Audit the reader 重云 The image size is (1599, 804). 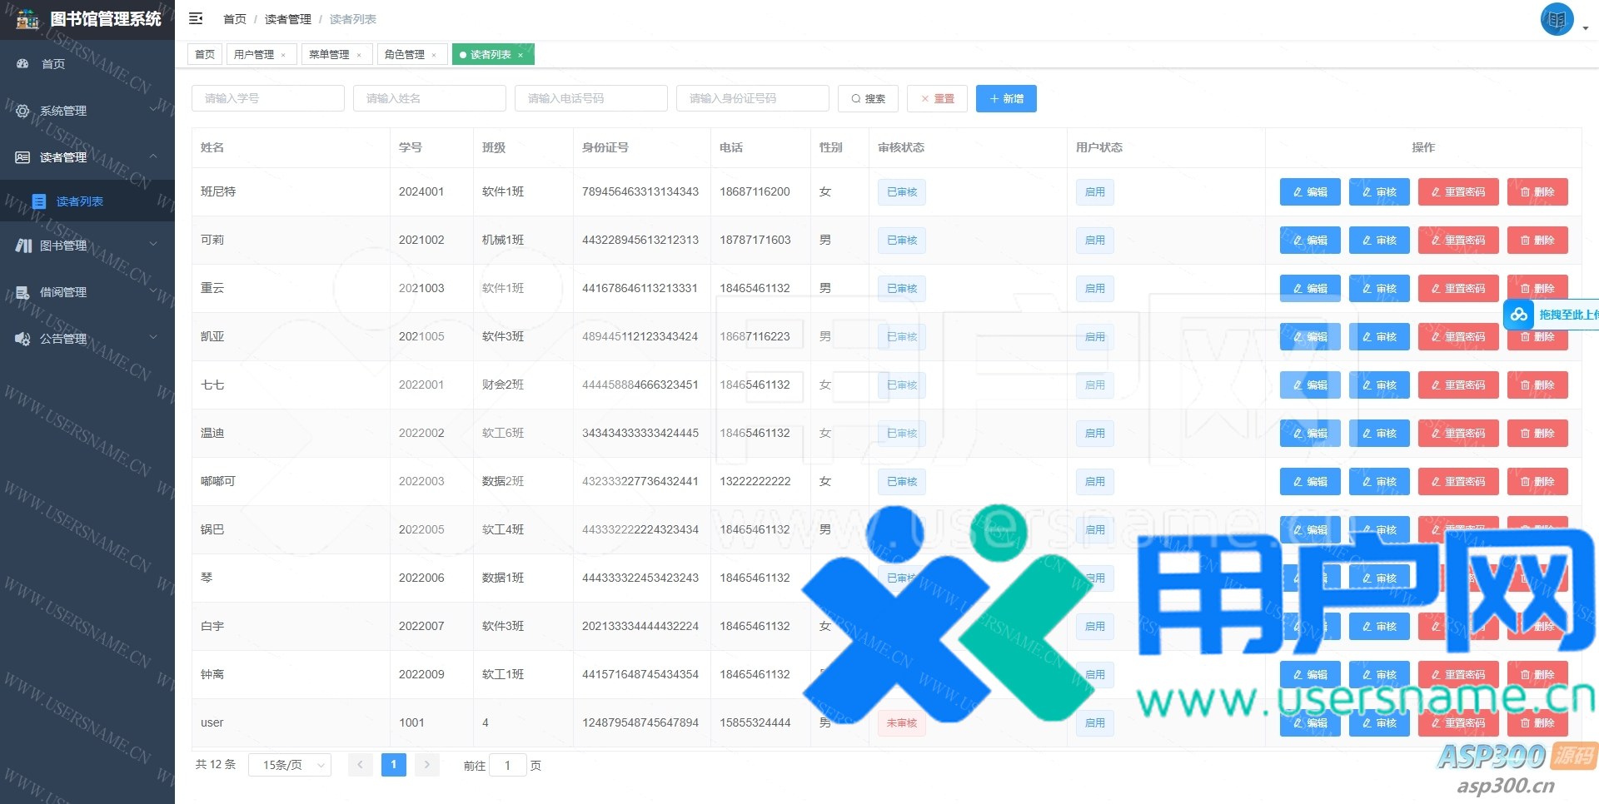coord(1379,289)
